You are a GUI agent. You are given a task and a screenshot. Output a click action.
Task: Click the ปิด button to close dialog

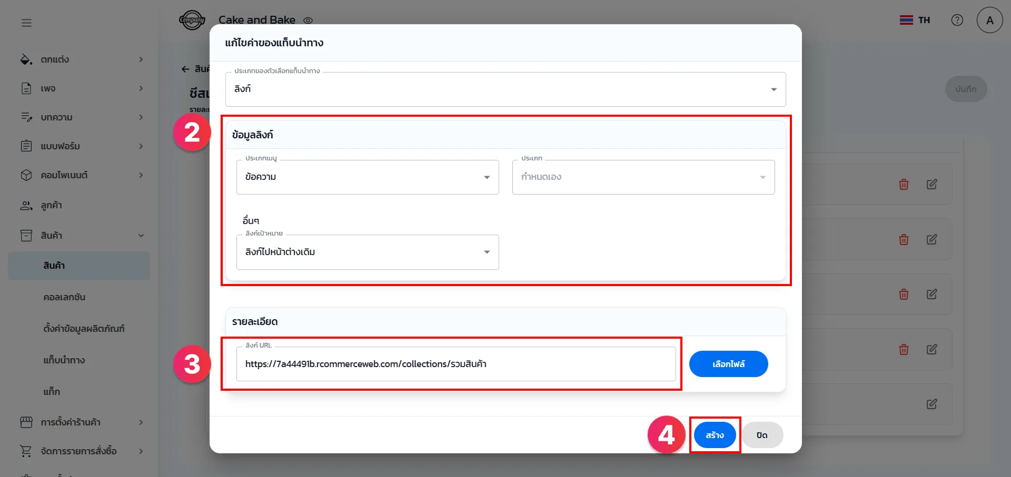762,435
